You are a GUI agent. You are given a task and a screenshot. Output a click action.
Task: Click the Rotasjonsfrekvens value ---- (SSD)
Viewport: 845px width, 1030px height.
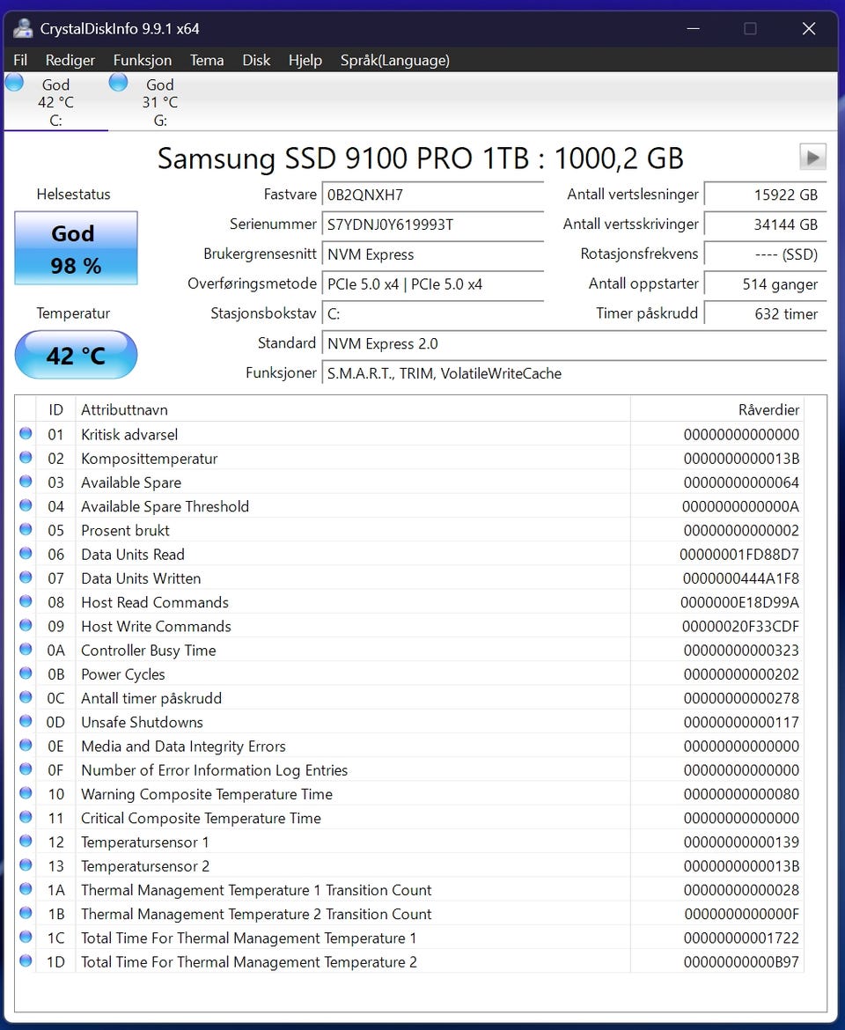pyautogui.click(x=765, y=254)
